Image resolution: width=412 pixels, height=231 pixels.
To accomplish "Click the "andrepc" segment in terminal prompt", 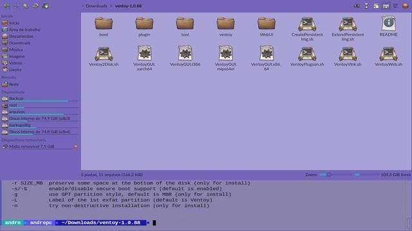I will pyautogui.click(x=41, y=223).
